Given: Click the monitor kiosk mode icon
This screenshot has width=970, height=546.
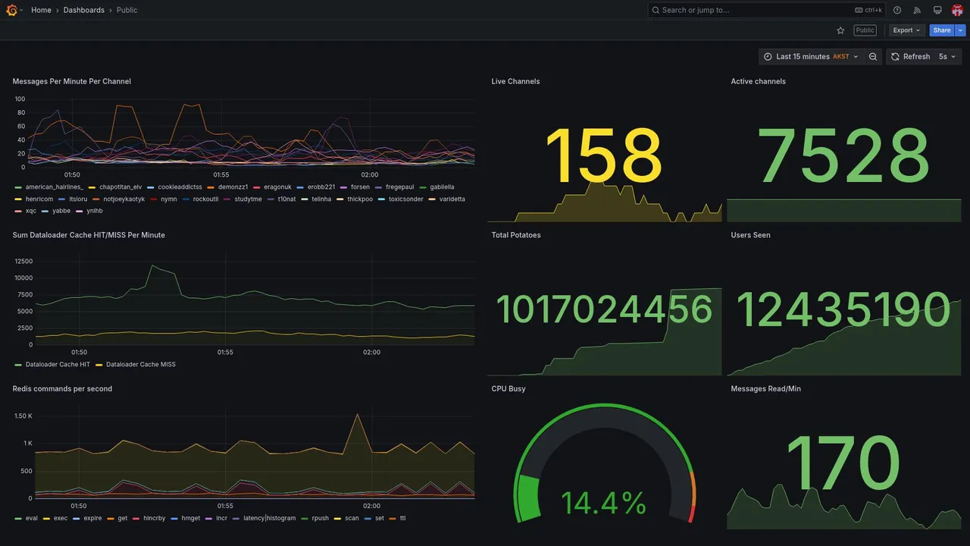Looking at the screenshot, I should [937, 10].
